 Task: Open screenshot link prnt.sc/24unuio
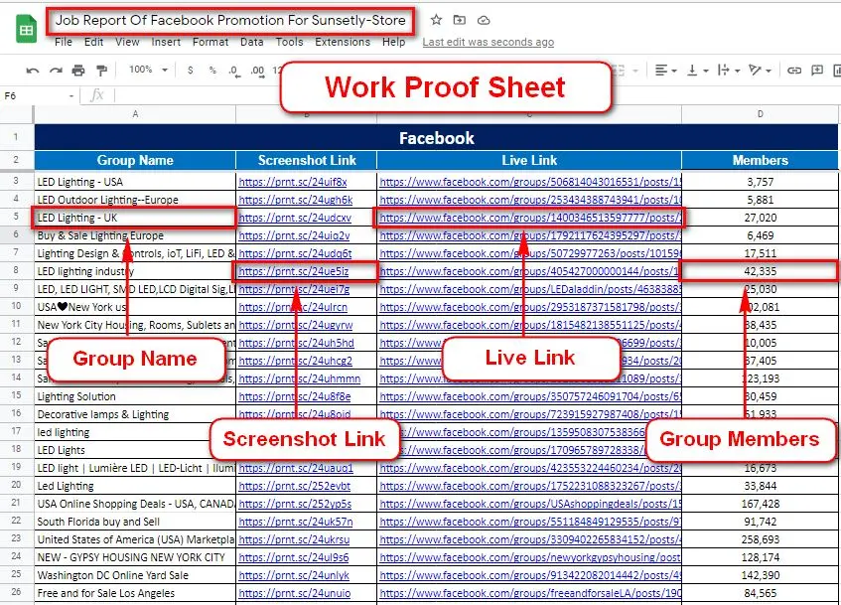point(295,593)
